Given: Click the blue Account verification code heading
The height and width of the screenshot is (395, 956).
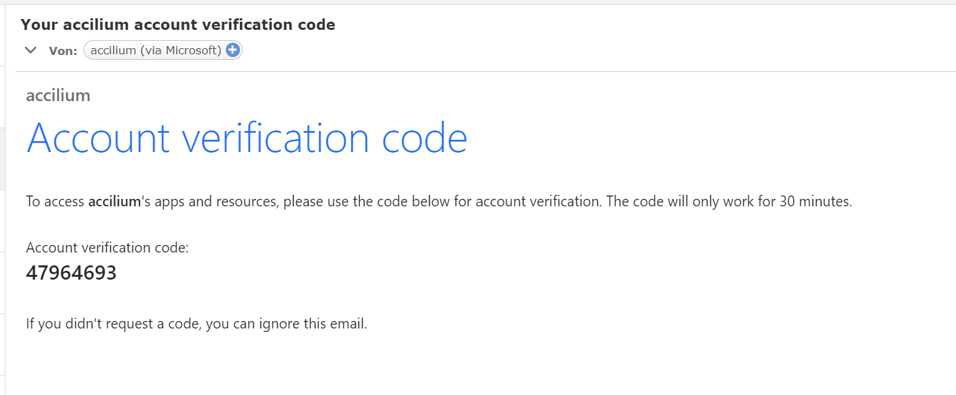Looking at the screenshot, I should [x=247, y=138].
